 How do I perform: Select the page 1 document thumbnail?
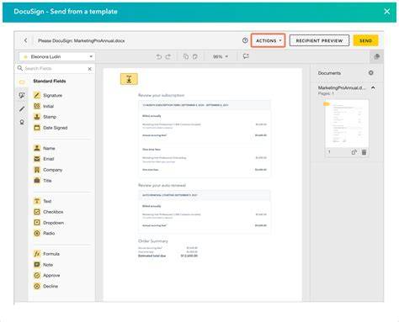pyautogui.click(x=347, y=124)
